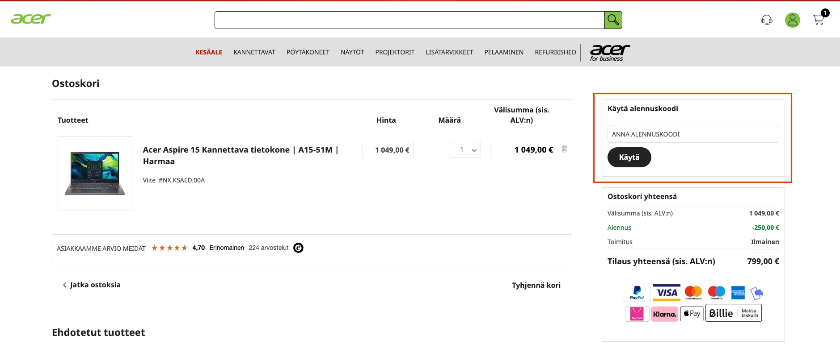Click the Acer Aspire 15 product thumbnail
This screenshot has width=840, height=348.
(95, 174)
